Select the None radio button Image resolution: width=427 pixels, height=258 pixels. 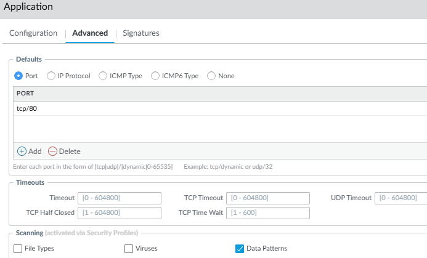[211, 76]
